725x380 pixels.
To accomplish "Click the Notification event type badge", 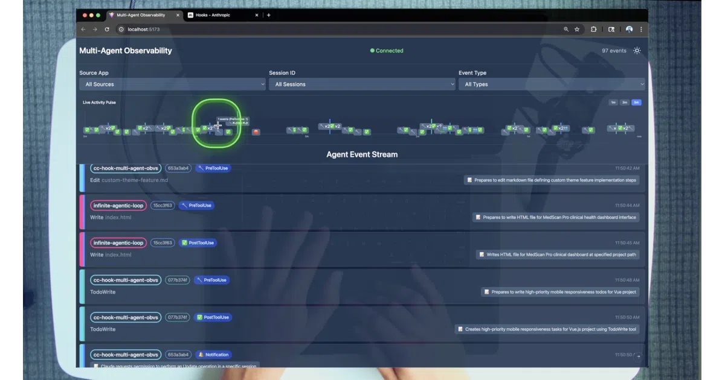I will coord(214,355).
